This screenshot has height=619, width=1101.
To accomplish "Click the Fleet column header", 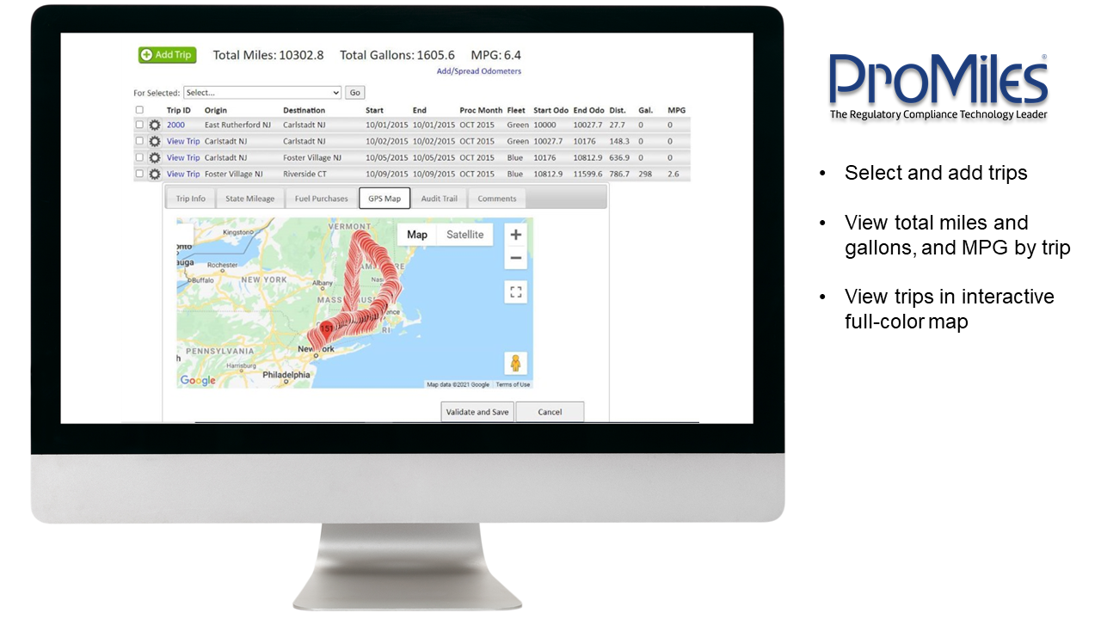I will click(x=516, y=110).
